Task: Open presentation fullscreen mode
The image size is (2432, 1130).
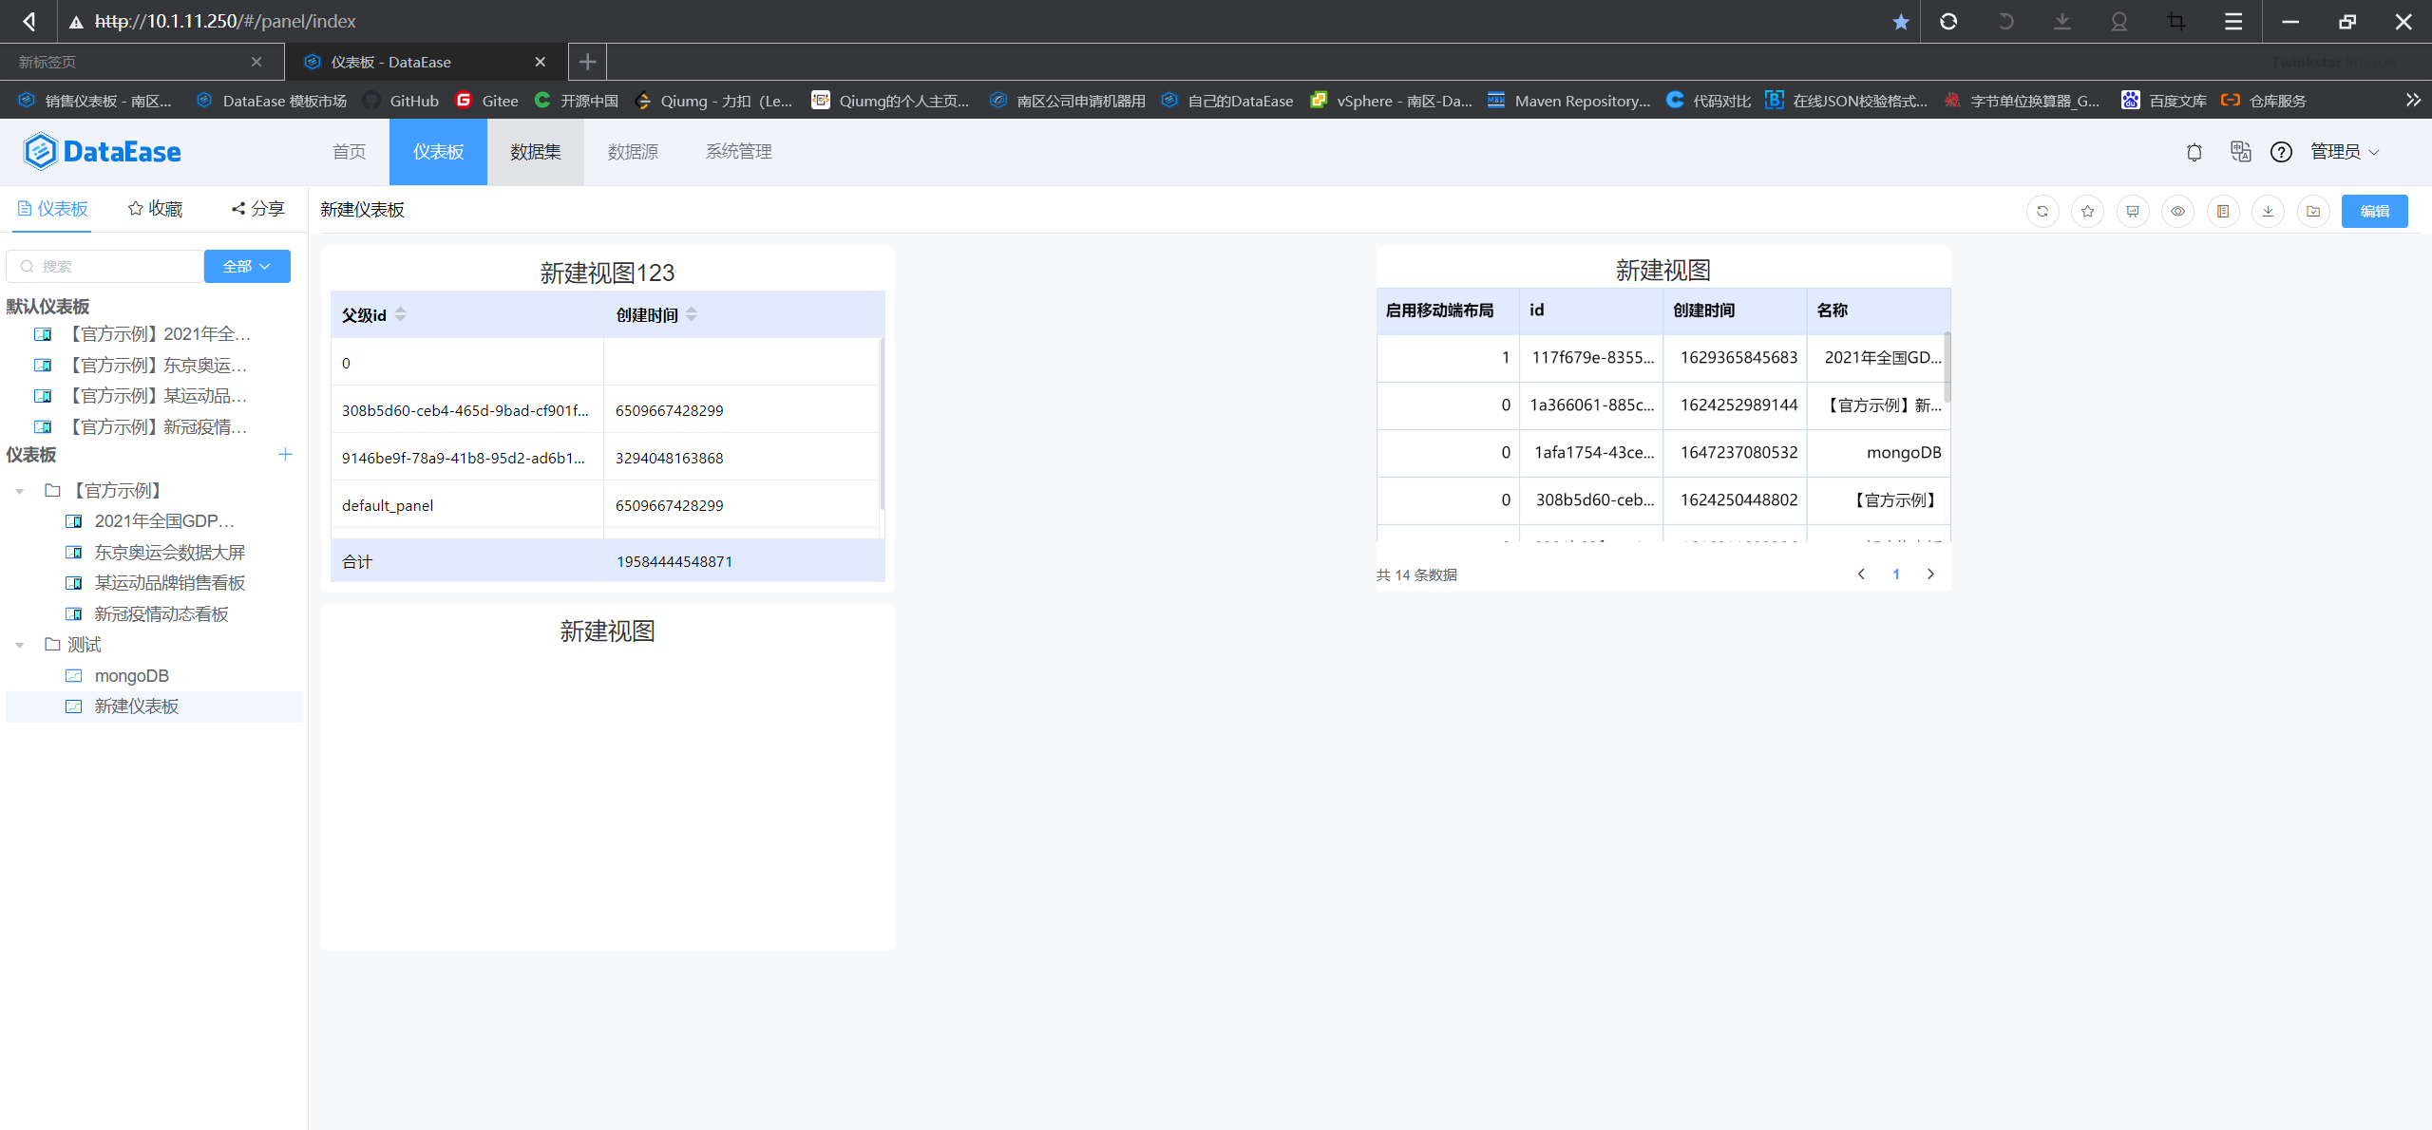Action: [2134, 211]
